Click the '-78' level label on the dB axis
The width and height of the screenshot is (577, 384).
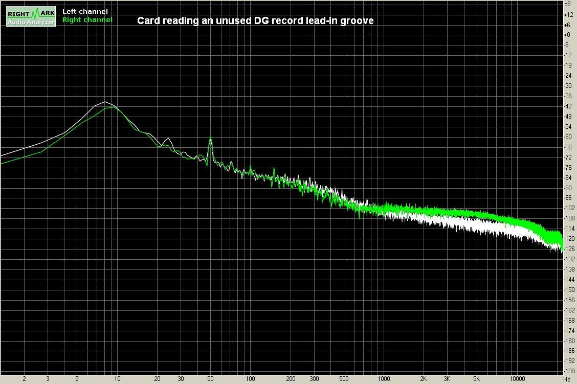(x=568, y=168)
